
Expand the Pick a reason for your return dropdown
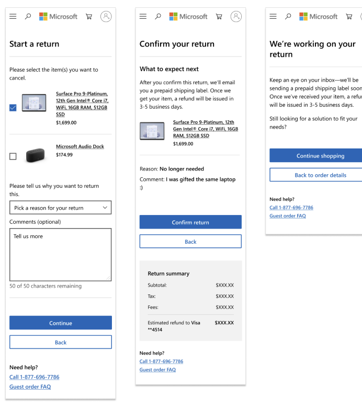[61, 208]
